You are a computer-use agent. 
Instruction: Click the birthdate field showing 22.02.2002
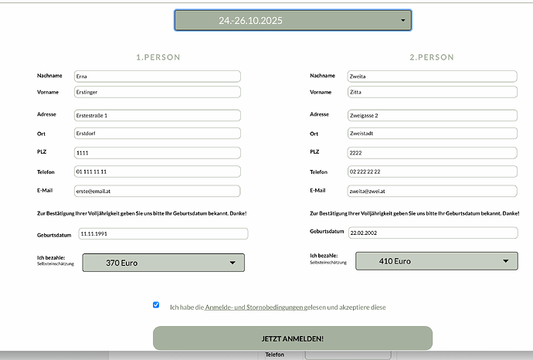click(x=431, y=233)
